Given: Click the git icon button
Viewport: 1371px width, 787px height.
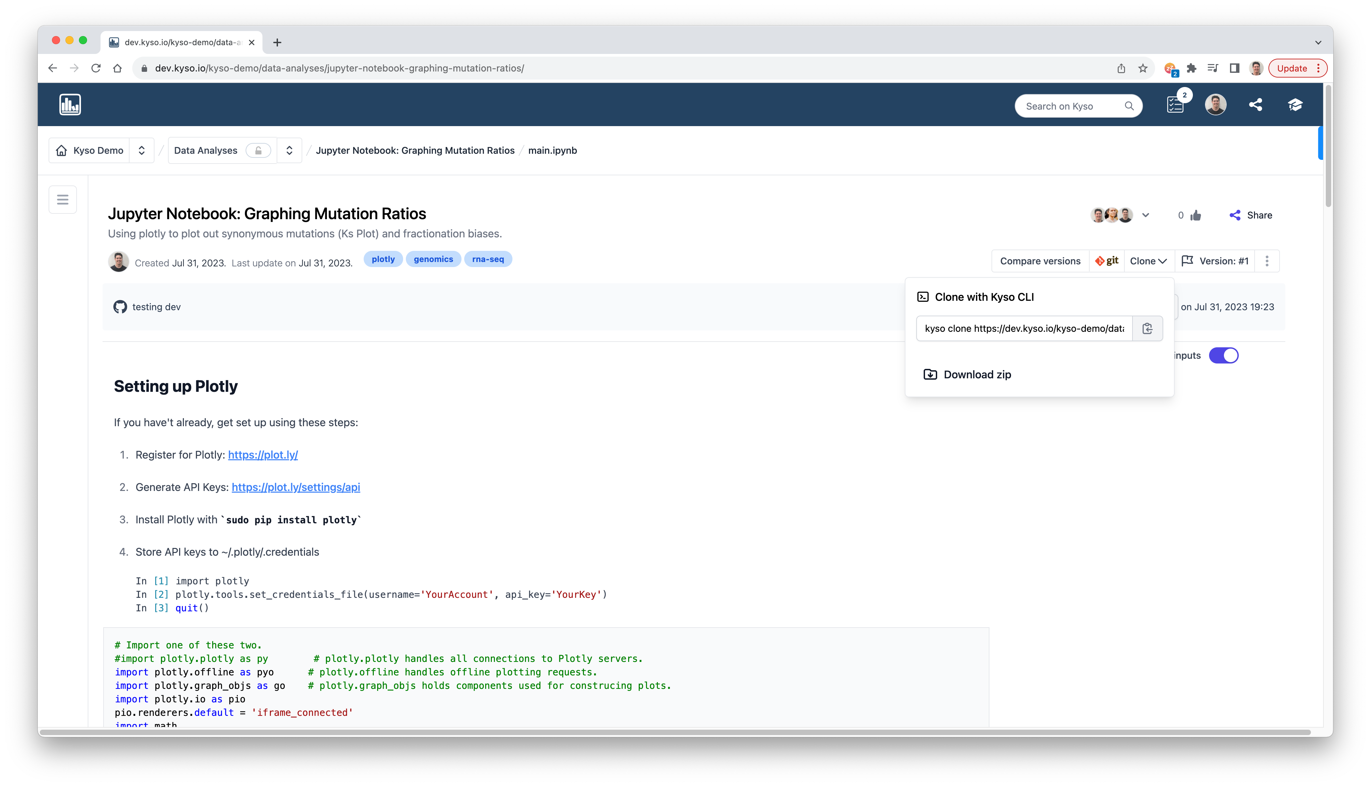Looking at the screenshot, I should tap(1107, 261).
